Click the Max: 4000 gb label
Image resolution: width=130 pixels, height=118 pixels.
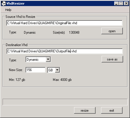click(62, 80)
